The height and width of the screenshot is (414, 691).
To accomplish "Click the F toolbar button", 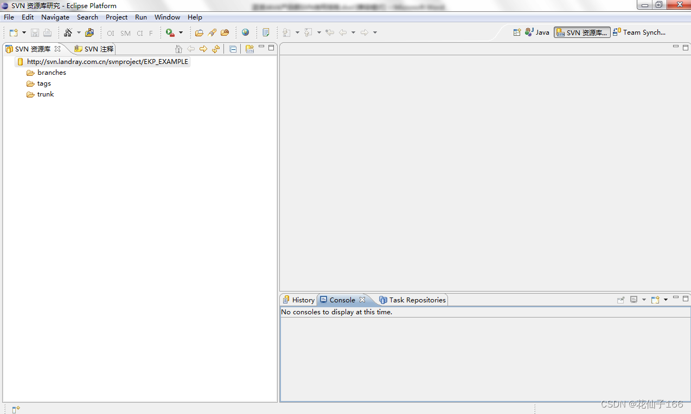I will point(151,33).
